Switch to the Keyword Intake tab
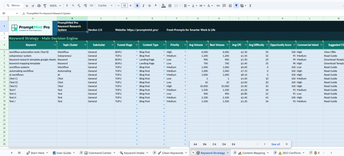 tap(134, 153)
